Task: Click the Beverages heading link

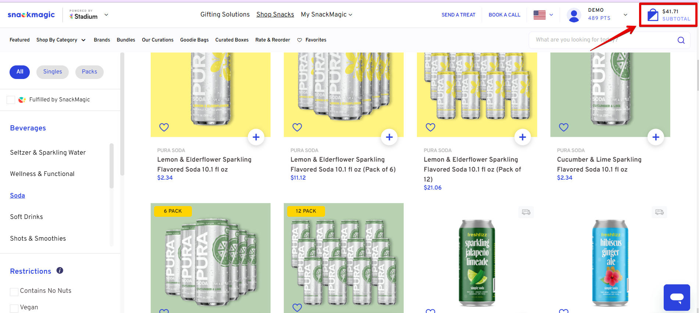Action: click(x=28, y=128)
